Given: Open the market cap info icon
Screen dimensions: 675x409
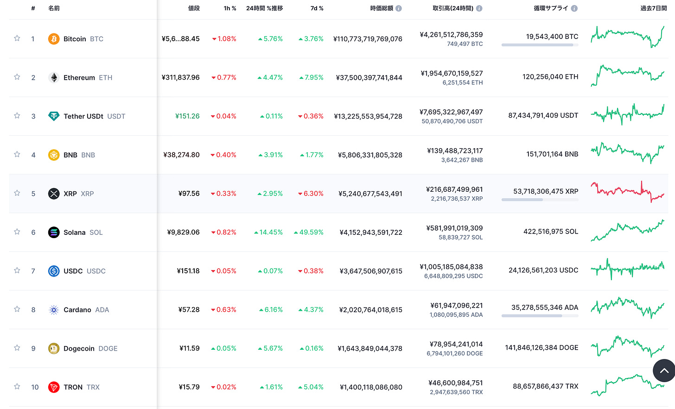Looking at the screenshot, I should [x=399, y=8].
